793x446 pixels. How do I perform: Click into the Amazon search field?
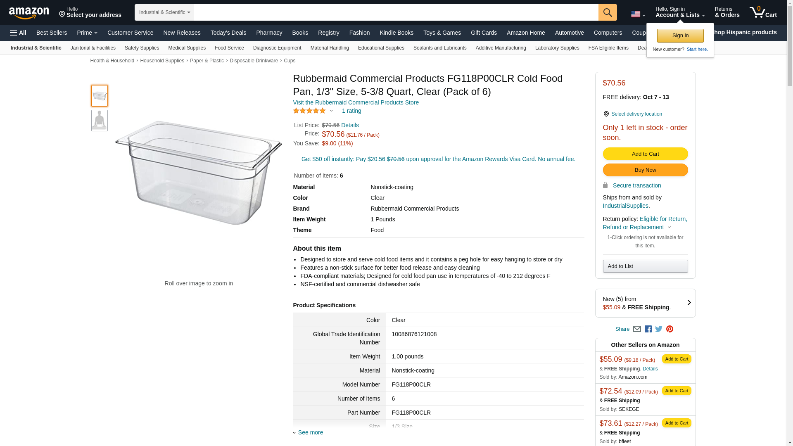396,12
